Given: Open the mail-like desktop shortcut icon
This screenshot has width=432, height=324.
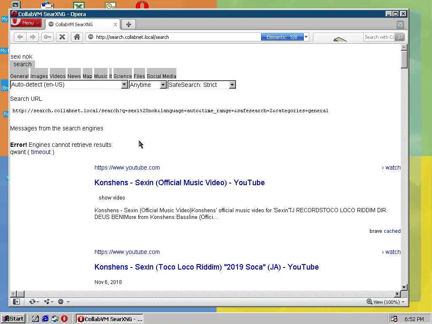Looking at the screenshot, I should [x=47, y=5].
